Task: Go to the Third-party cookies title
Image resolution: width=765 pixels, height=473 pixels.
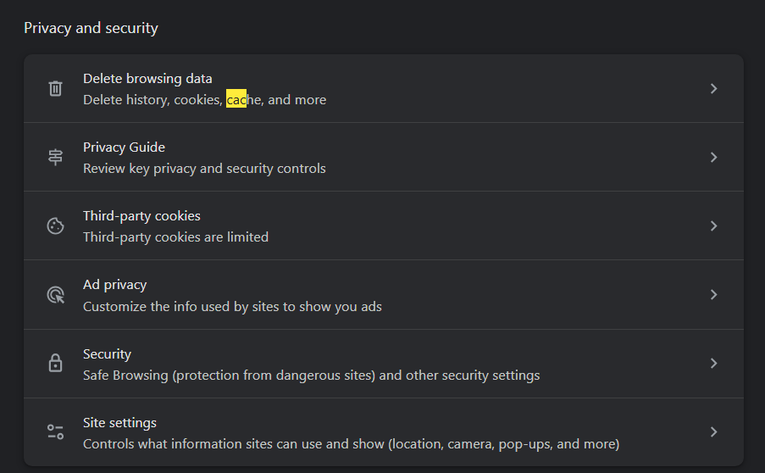Action: [141, 216]
